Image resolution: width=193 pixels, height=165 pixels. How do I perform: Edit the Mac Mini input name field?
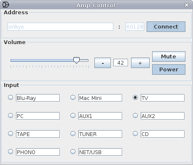tap(100, 98)
